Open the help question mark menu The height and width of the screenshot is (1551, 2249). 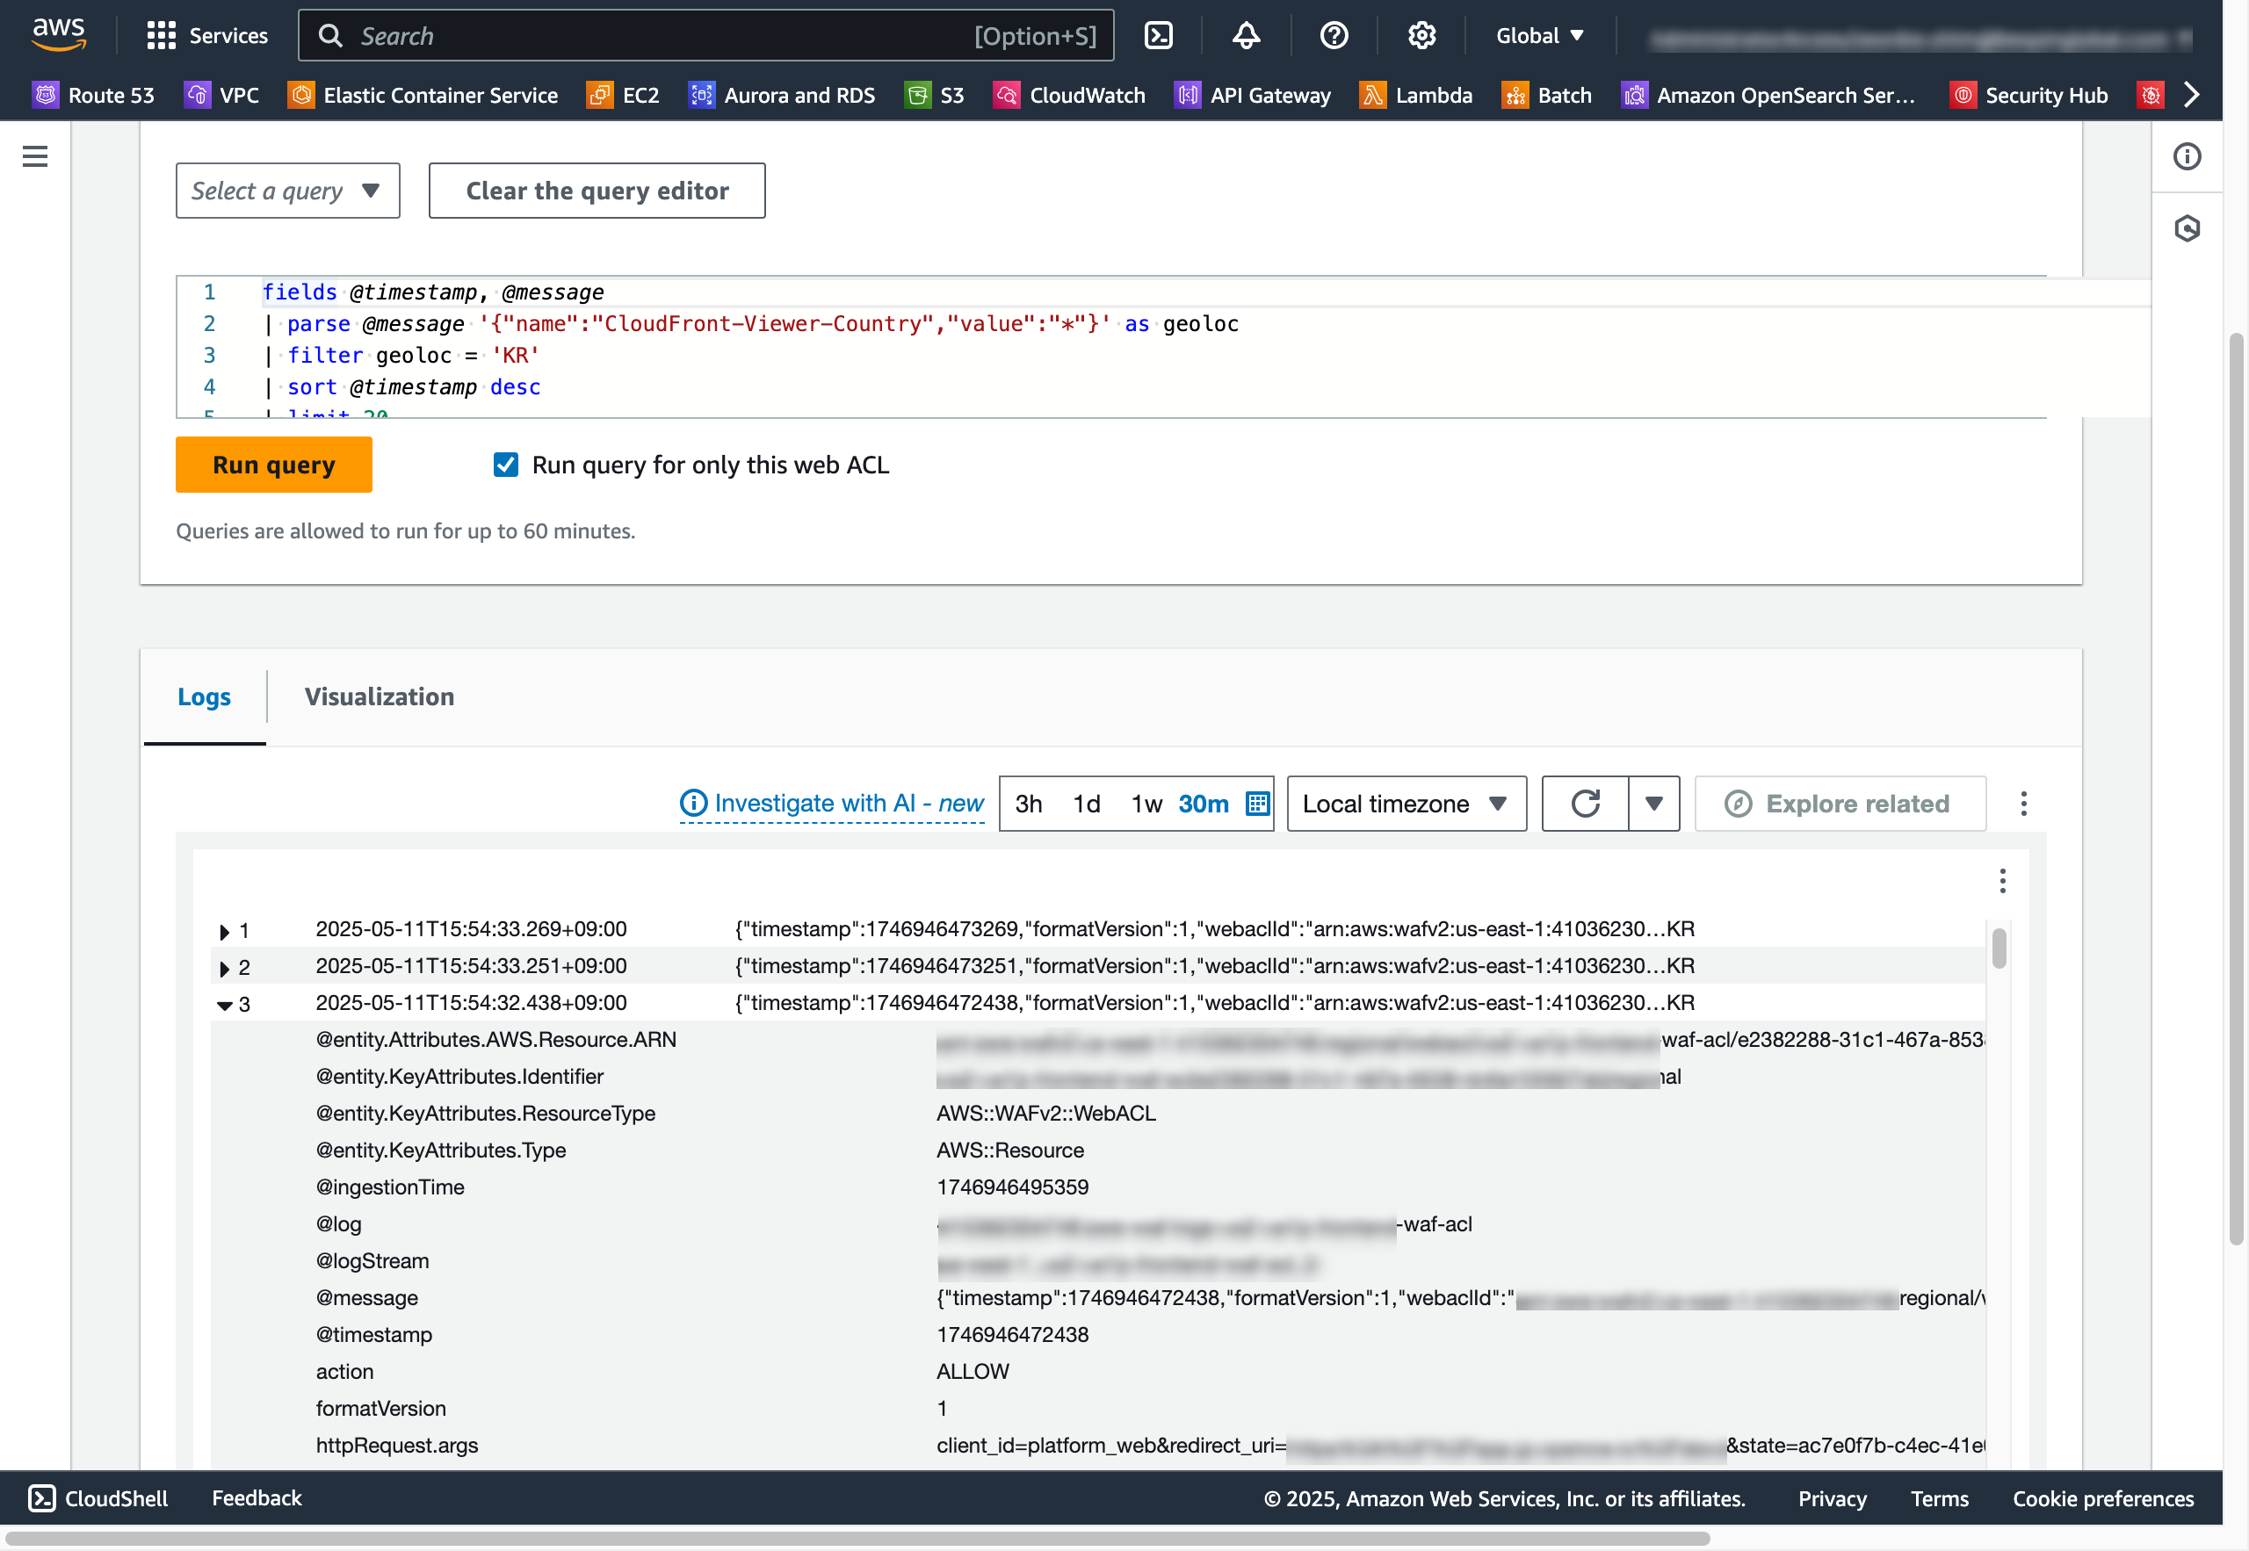(1334, 36)
